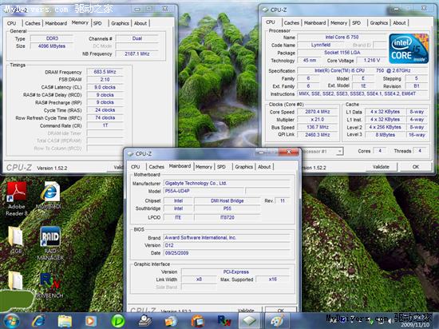Click the Gigabyte Technology Co., Ltd. manufacturer field

click(227, 183)
